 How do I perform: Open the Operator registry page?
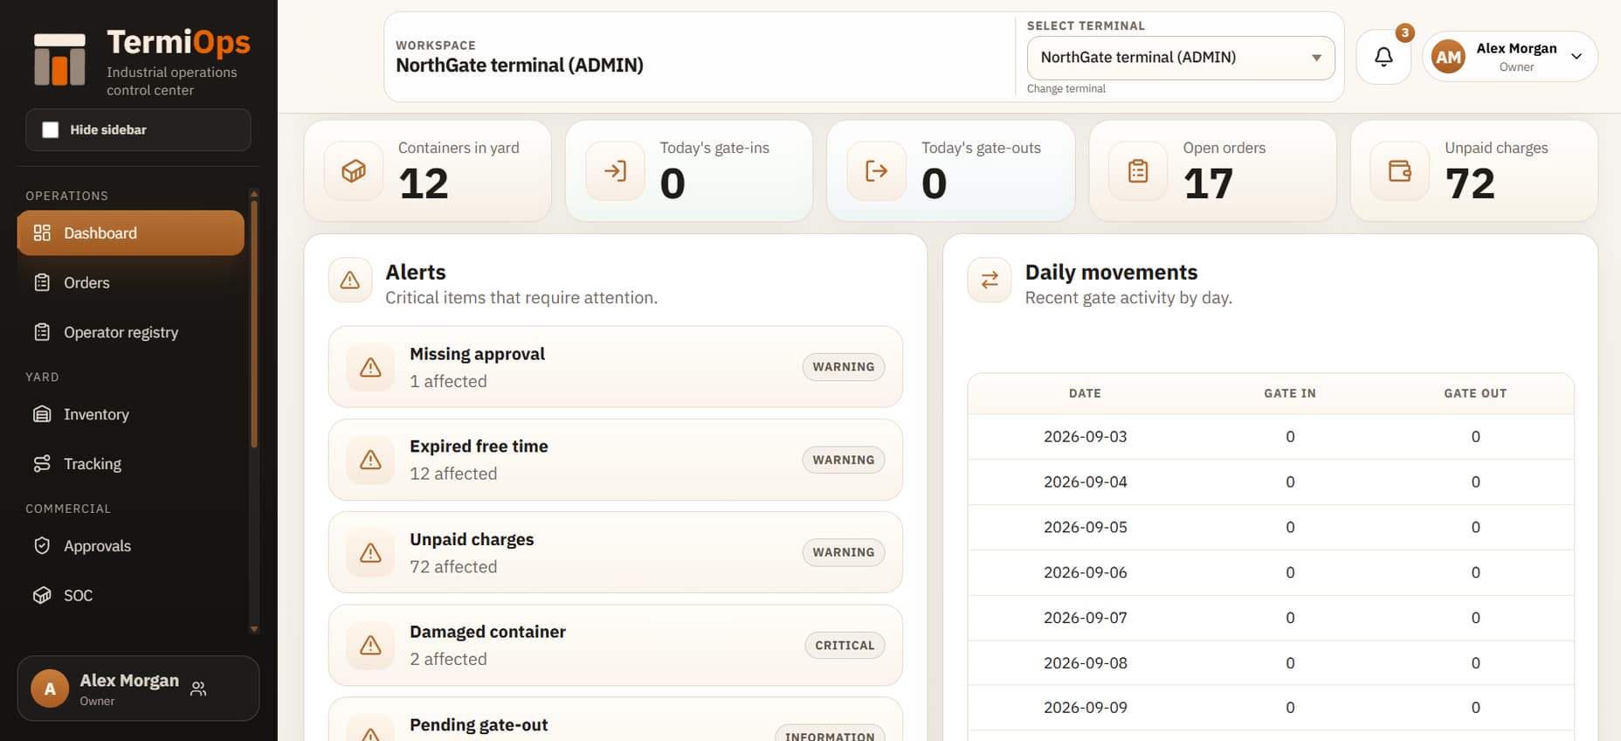131,333
